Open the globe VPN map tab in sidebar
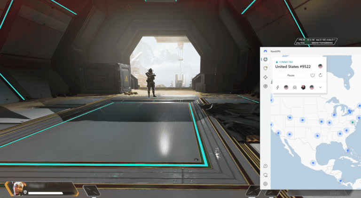This screenshot has height=198, width=361. pos(266,59)
